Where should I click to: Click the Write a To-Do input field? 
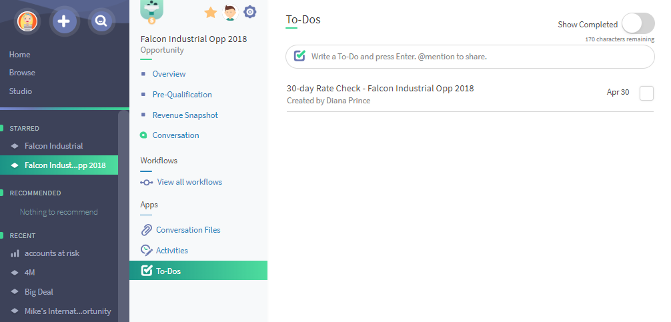click(x=470, y=57)
